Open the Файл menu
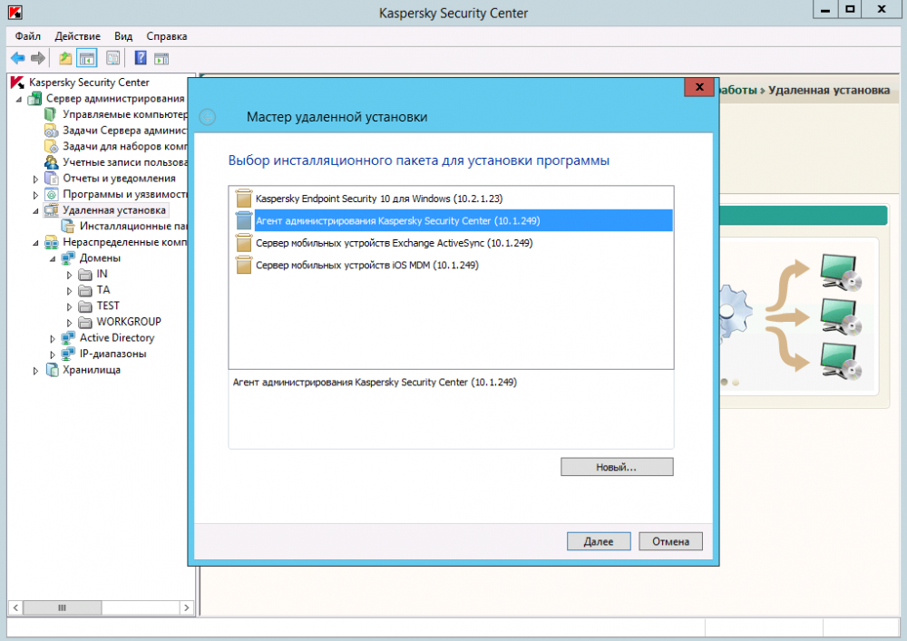This screenshot has width=907, height=641. (28, 36)
